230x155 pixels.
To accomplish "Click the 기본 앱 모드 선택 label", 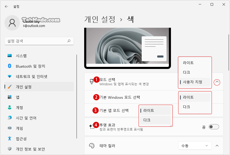I will click(x=114, y=110).
